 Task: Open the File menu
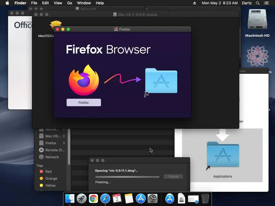click(x=34, y=3)
